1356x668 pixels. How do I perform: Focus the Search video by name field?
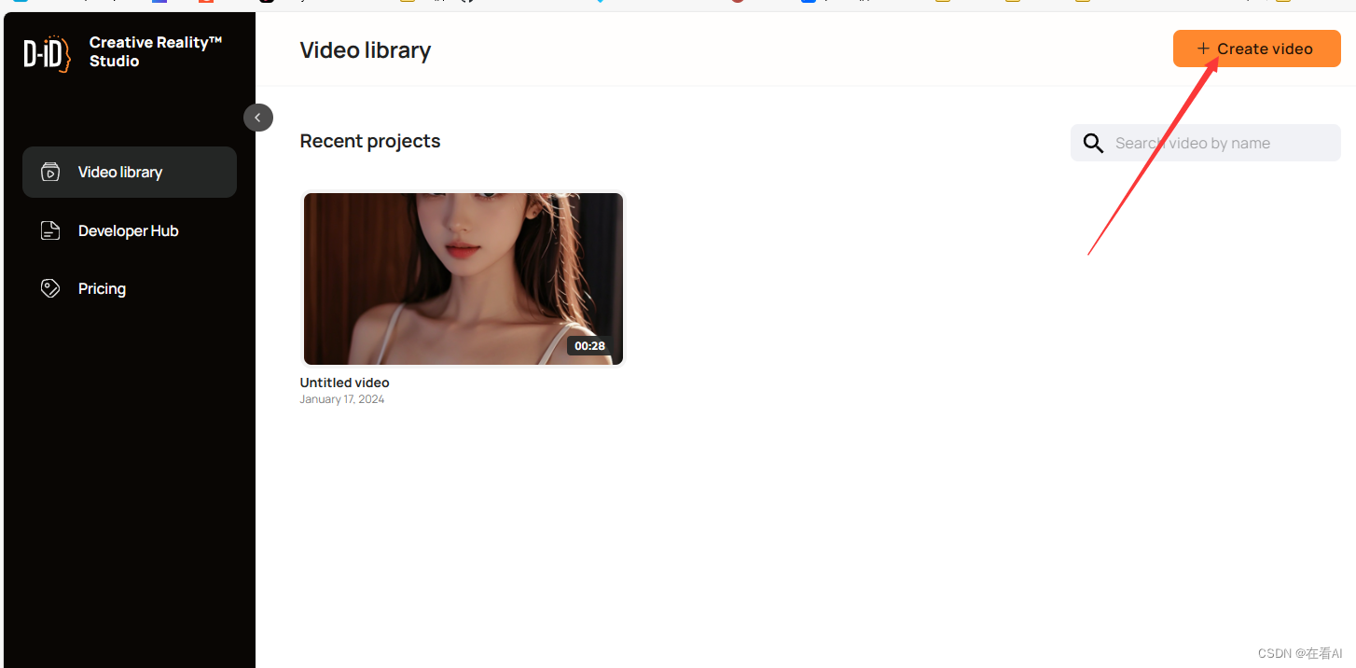pos(1205,143)
